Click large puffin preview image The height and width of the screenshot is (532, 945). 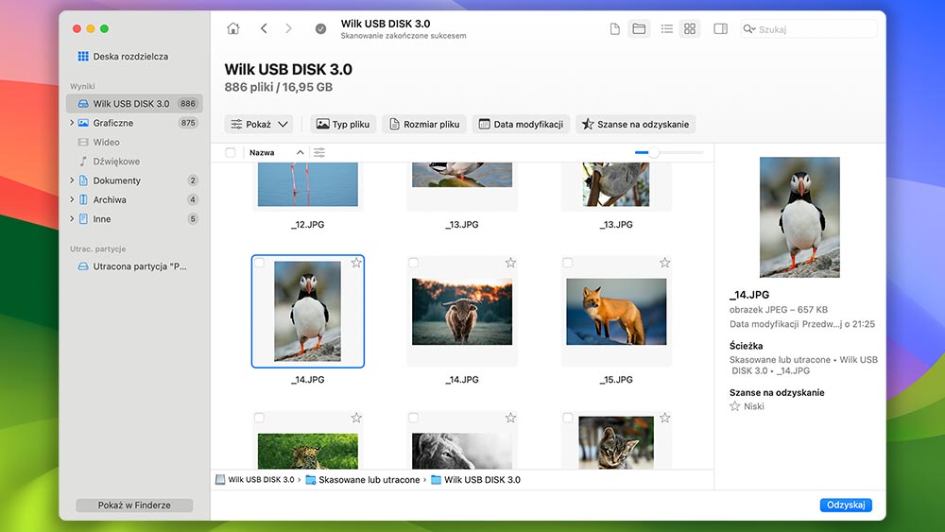coord(799,217)
